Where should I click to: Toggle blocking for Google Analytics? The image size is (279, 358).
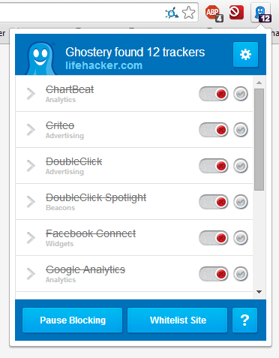click(x=214, y=274)
